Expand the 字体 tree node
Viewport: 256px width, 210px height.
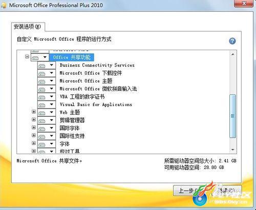pos(34,143)
